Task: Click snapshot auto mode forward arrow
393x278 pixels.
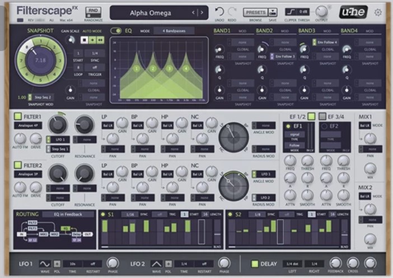Action: click(92, 40)
